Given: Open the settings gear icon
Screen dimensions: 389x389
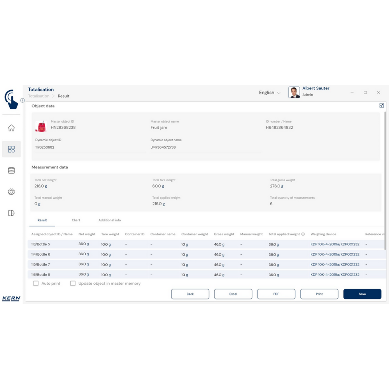Looking at the screenshot, I should point(11,192).
